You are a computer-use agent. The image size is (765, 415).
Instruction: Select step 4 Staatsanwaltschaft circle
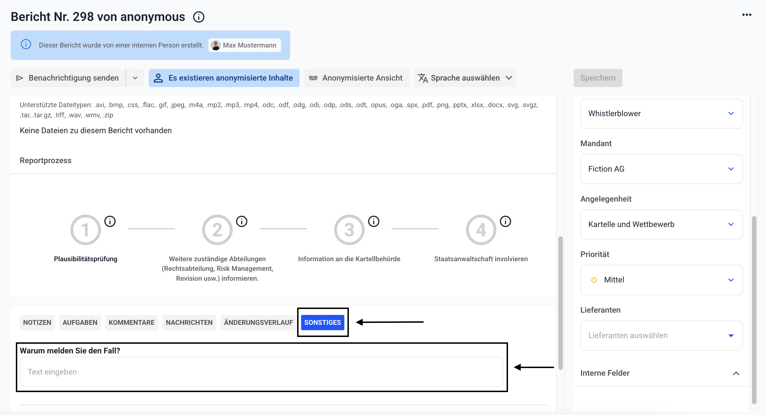481,230
